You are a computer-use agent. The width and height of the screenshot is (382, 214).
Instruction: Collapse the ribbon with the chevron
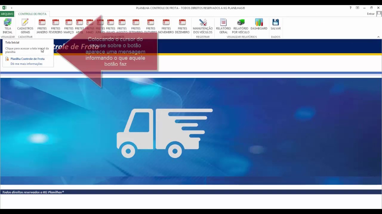[378, 37]
